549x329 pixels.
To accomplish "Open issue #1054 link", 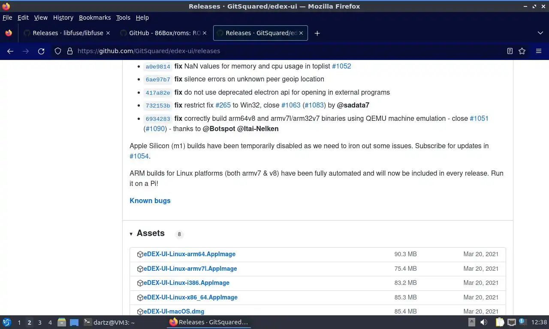I will [139, 156].
